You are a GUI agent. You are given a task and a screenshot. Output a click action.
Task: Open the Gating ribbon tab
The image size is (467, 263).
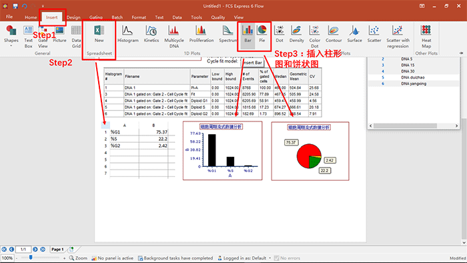pos(96,17)
